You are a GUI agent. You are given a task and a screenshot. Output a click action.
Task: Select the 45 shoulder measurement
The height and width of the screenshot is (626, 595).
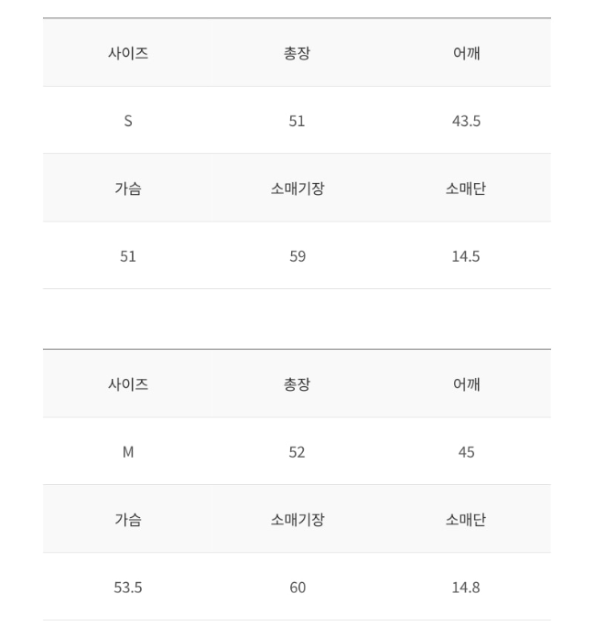[466, 452]
